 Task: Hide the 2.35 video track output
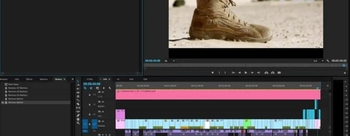coord(103,92)
